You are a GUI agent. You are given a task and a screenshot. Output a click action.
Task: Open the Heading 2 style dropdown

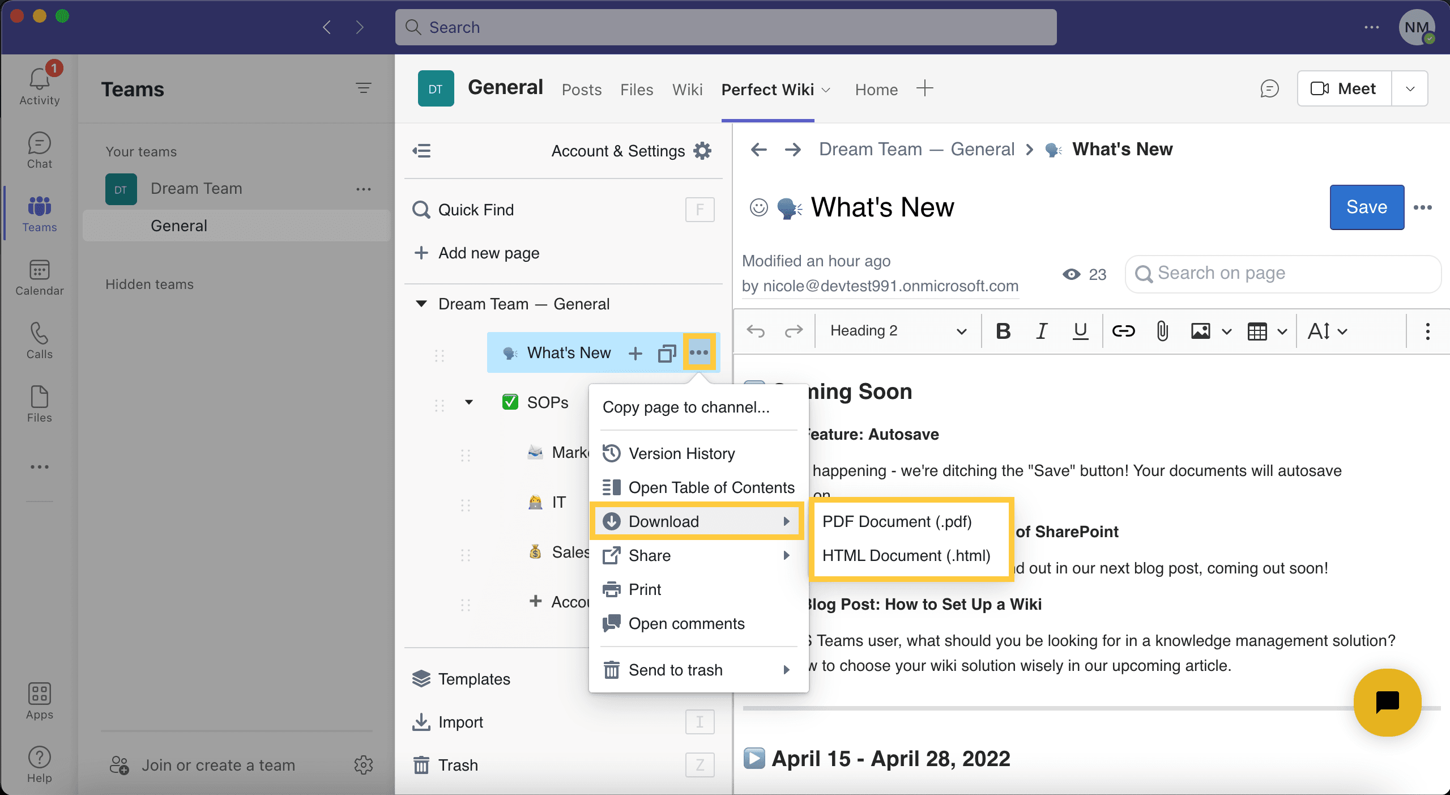tap(898, 331)
